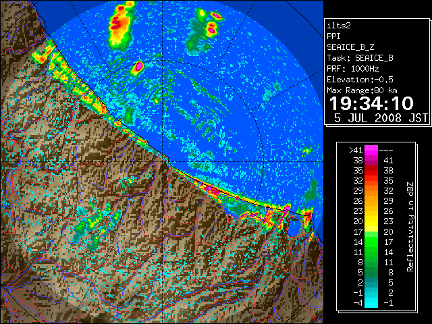Viewport: 432px width, 324px height.
Task: Select the purple 38 to 41 dBZ swatch
Action: point(371,161)
